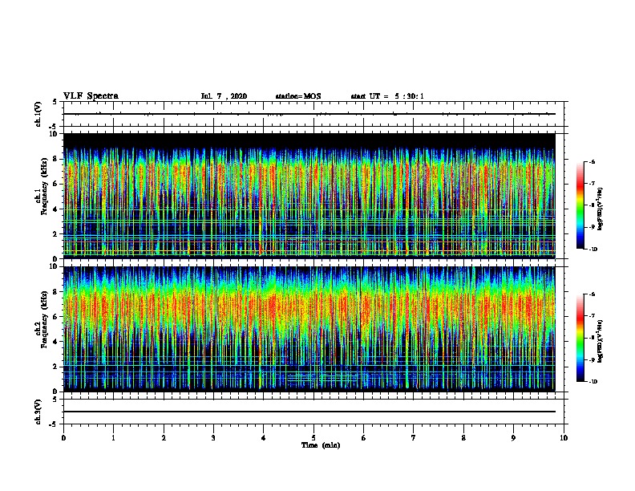Click the 'start UT = 5:30:1' label
Image resolution: width=635 pixels, height=491 pixels.
387,96
